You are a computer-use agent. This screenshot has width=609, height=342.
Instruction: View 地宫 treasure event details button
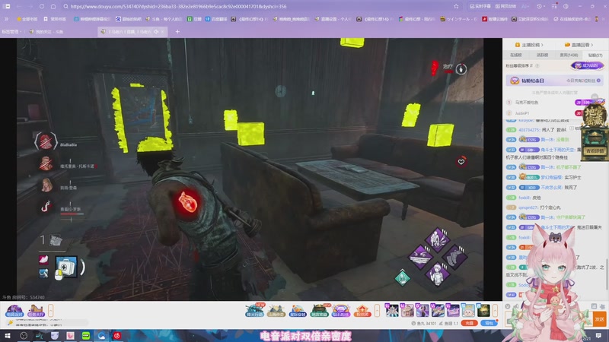click(x=595, y=151)
